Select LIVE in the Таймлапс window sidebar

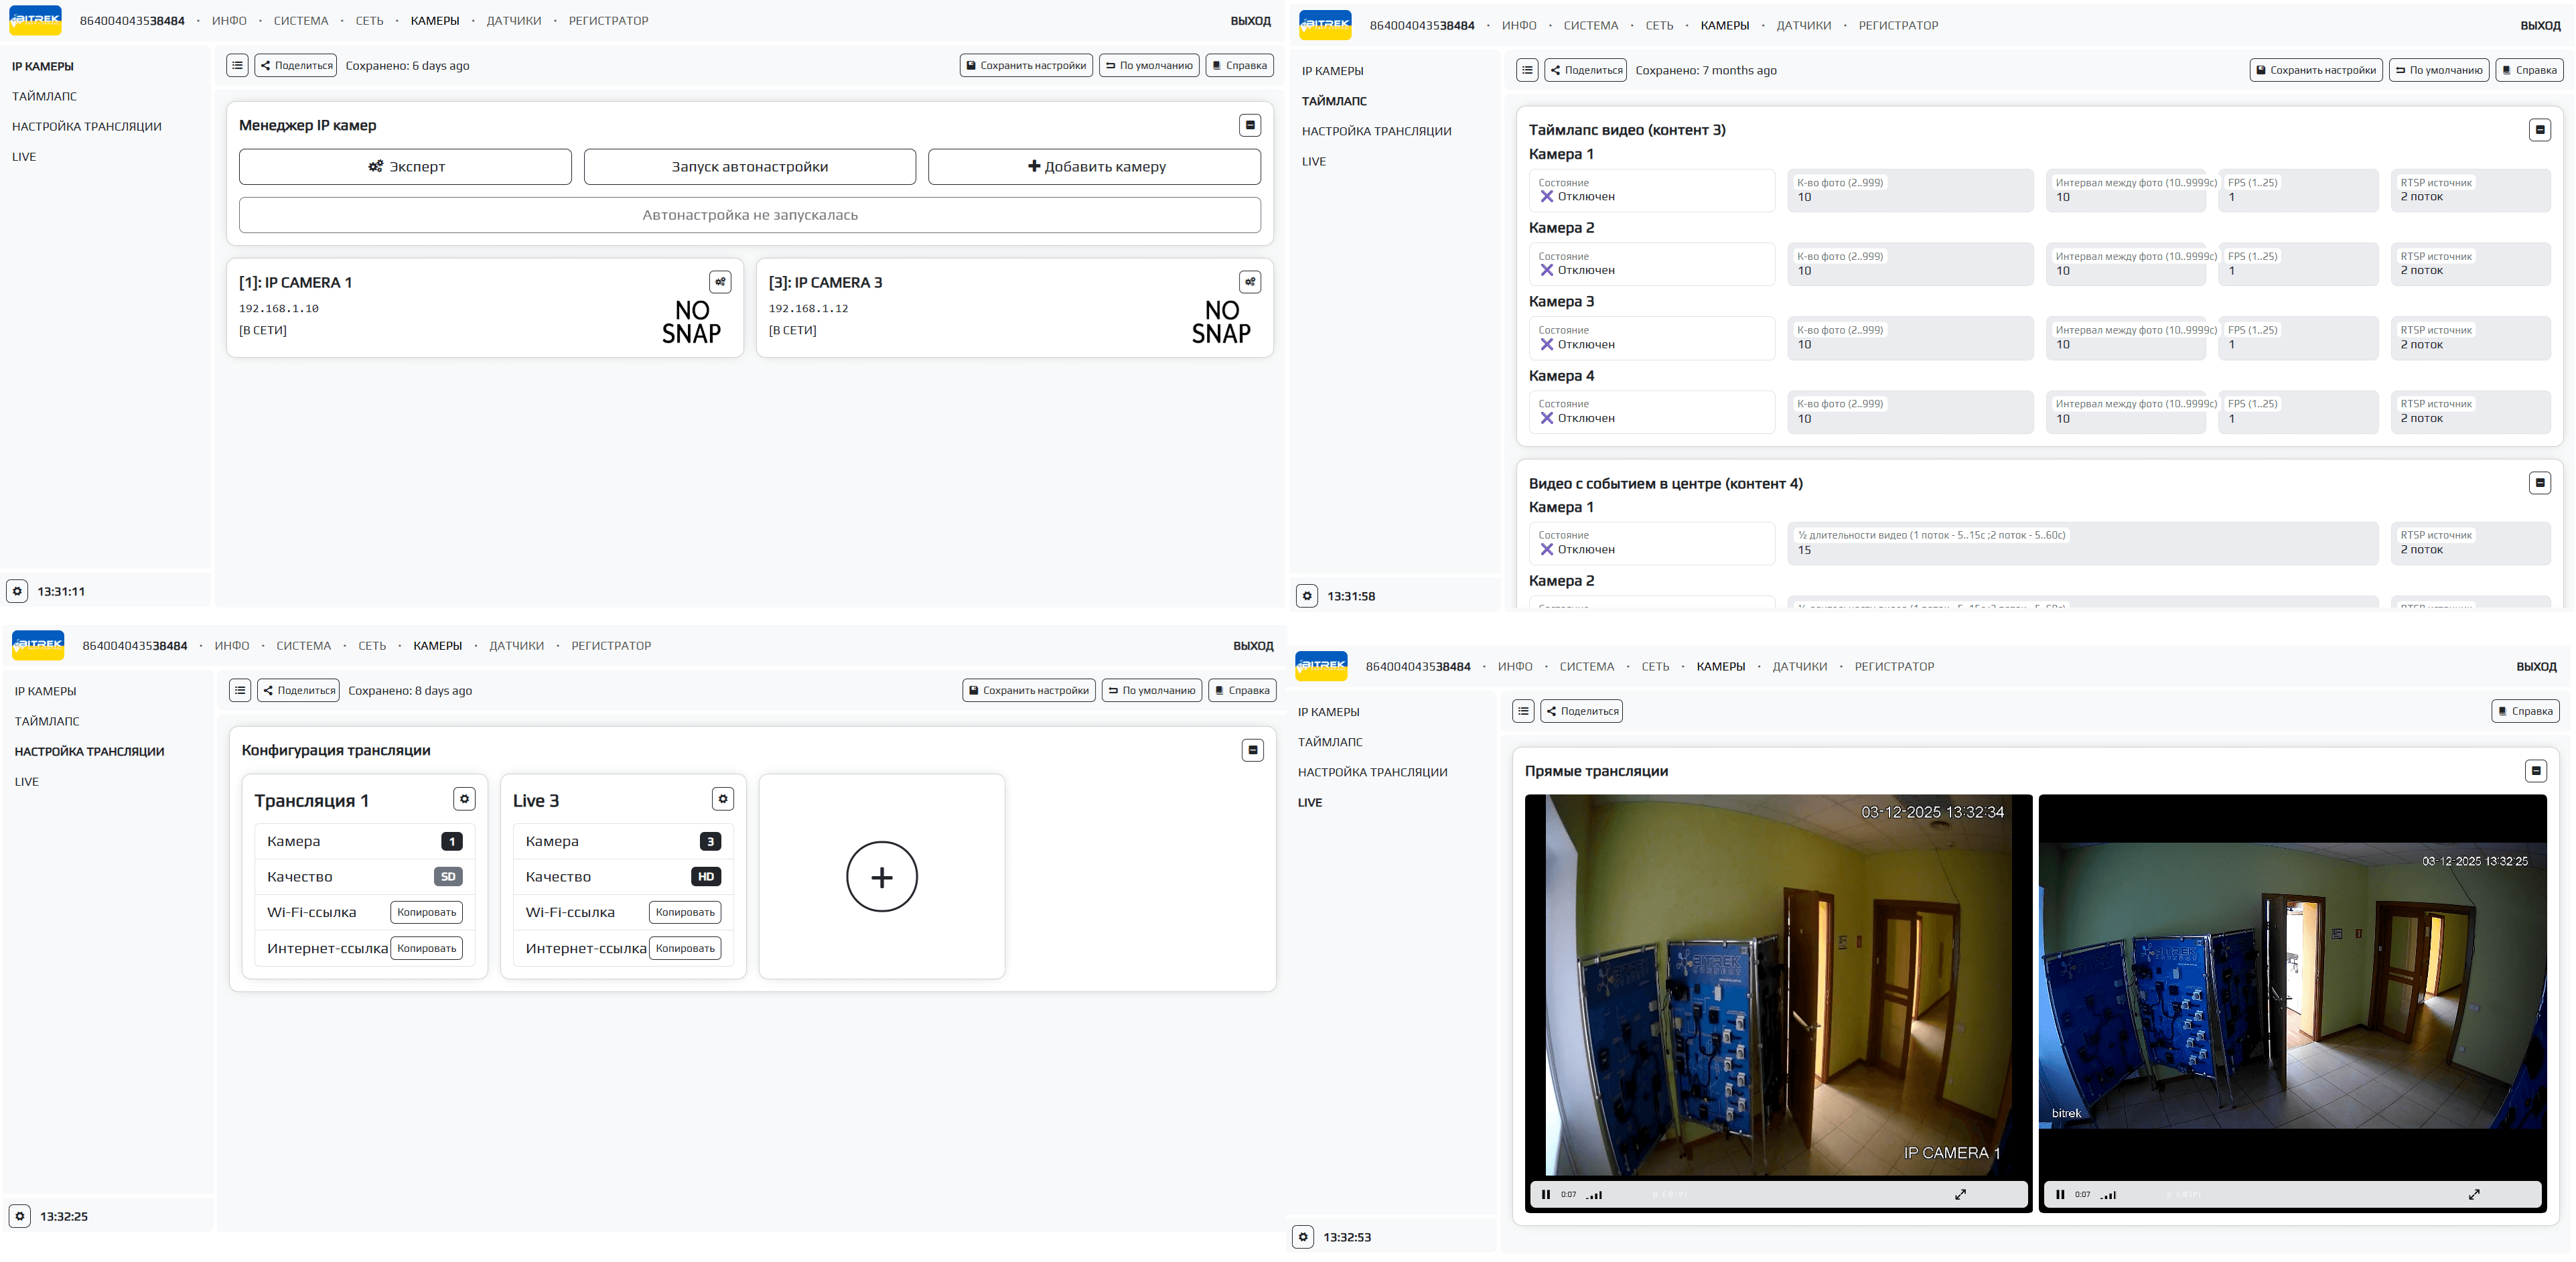tap(1314, 161)
